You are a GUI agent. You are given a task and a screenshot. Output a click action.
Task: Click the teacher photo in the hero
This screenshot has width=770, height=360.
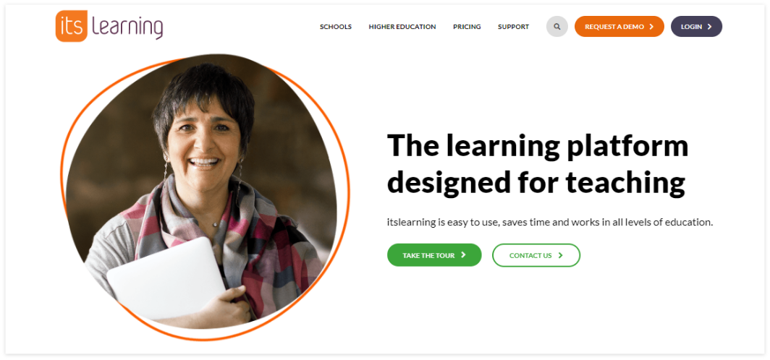(x=201, y=192)
